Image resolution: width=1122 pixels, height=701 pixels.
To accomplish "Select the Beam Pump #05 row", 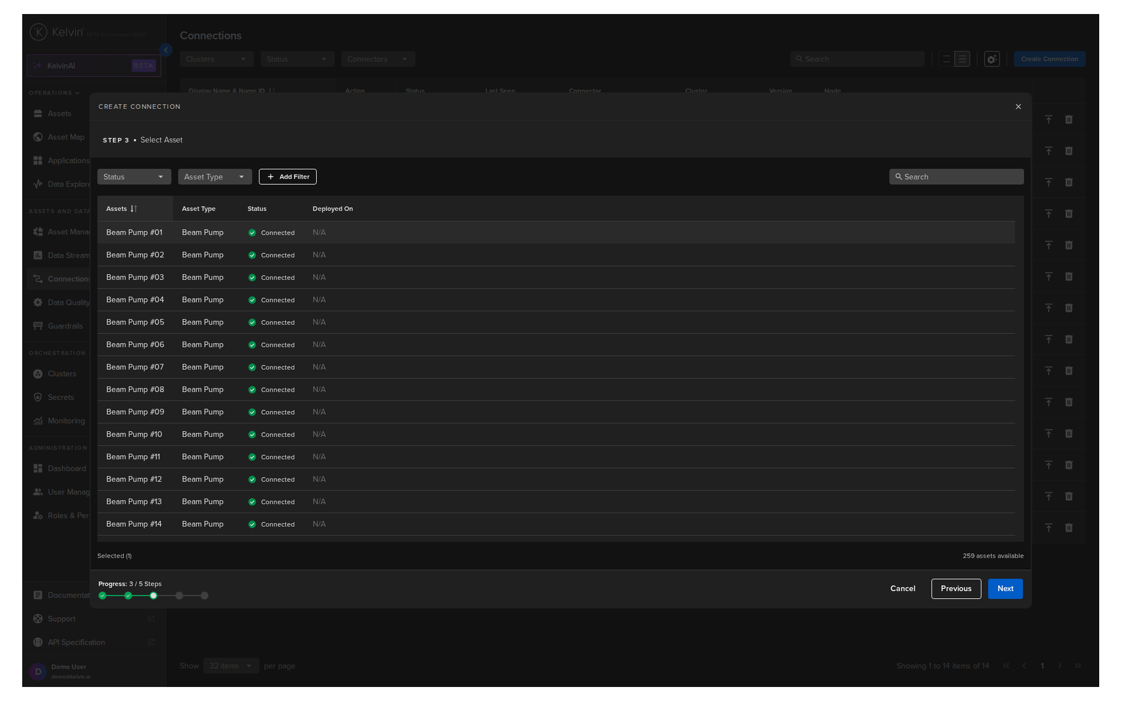I will (135, 322).
